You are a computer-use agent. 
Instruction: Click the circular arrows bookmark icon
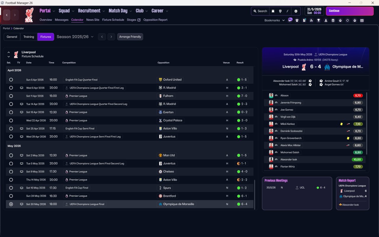click(347, 20)
